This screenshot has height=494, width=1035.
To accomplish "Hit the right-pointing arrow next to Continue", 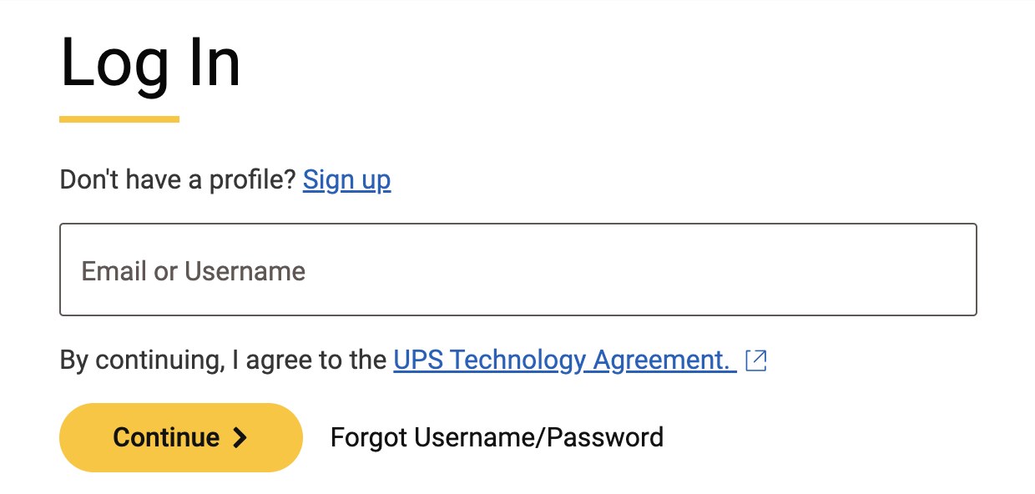I will coord(240,438).
